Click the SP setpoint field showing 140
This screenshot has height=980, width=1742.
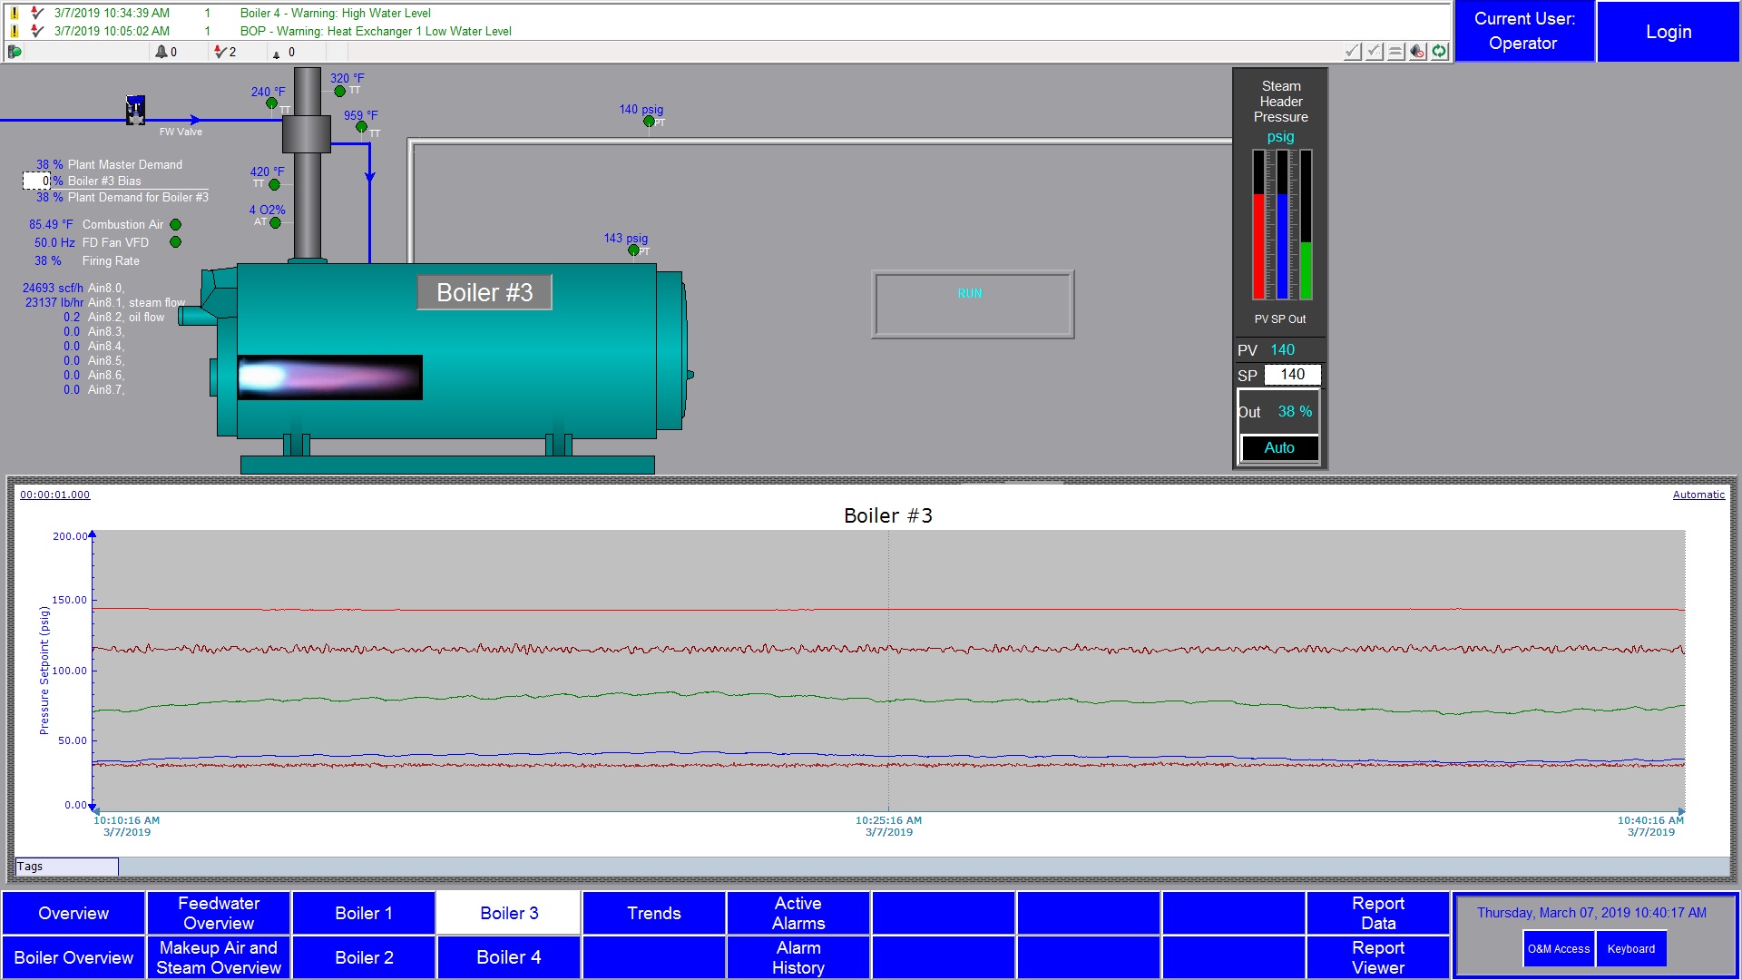click(1292, 375)
